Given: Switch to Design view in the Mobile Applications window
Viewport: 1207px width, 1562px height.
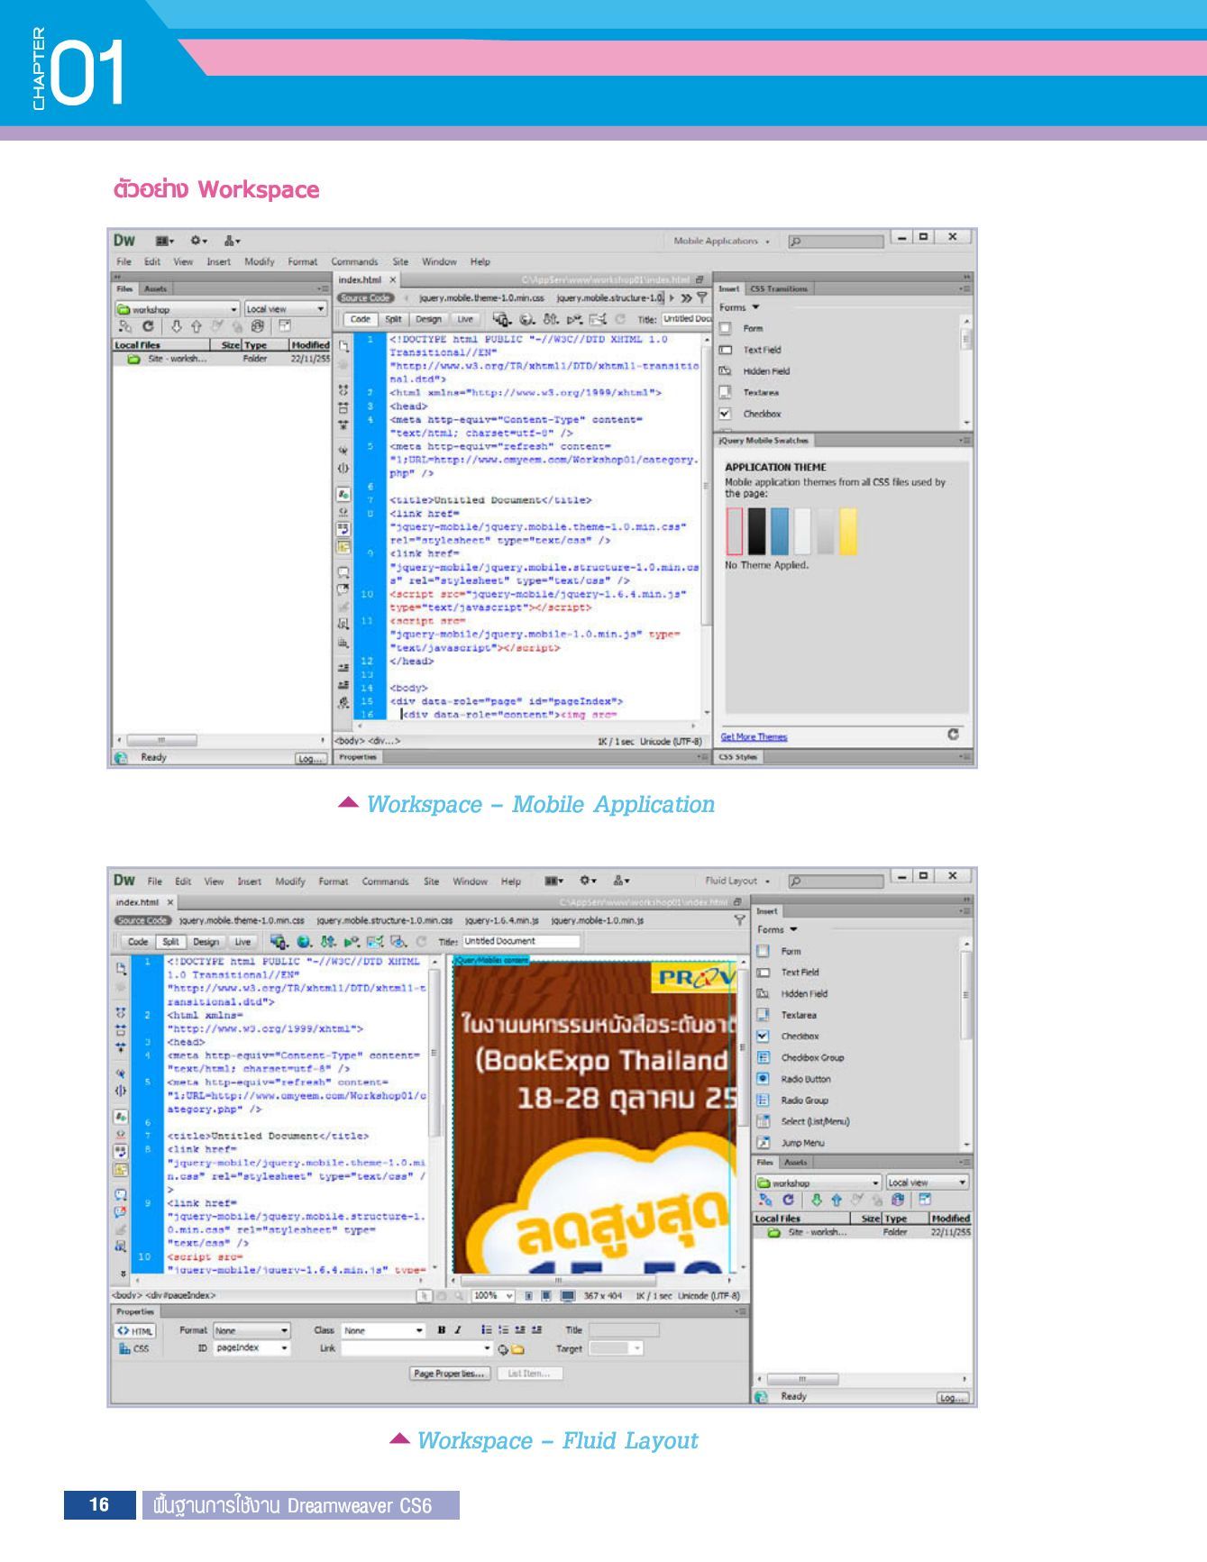Looking at the screenshot, I should point(428,319).
